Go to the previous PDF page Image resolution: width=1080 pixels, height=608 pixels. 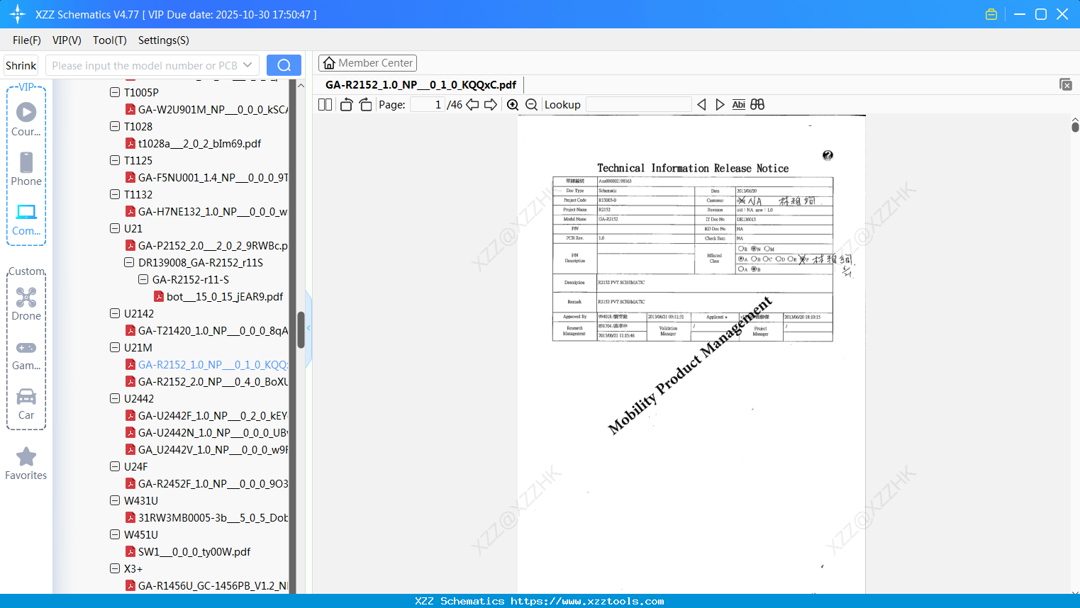pyautogui.click(x=472, y=105)
